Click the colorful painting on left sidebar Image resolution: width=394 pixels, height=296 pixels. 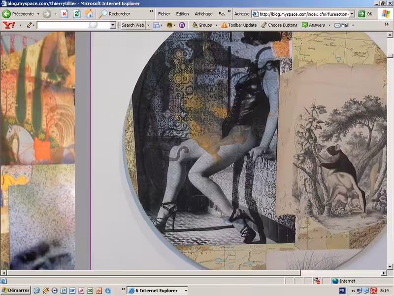click(x=38, y=150)
